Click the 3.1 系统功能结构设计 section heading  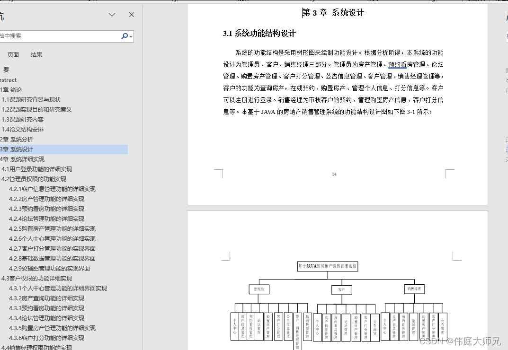(259, 34)
